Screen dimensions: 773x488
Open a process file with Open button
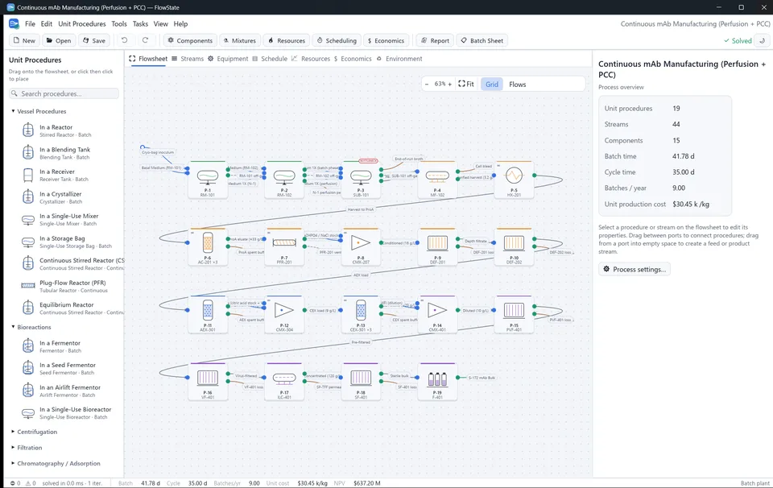59,40
